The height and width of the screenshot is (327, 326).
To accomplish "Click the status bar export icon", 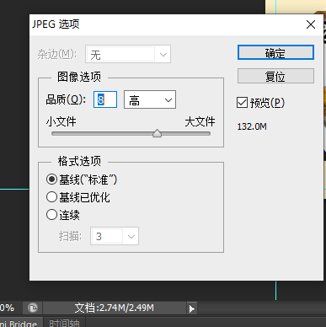I will pyautogui.click(x=33, y=308).
